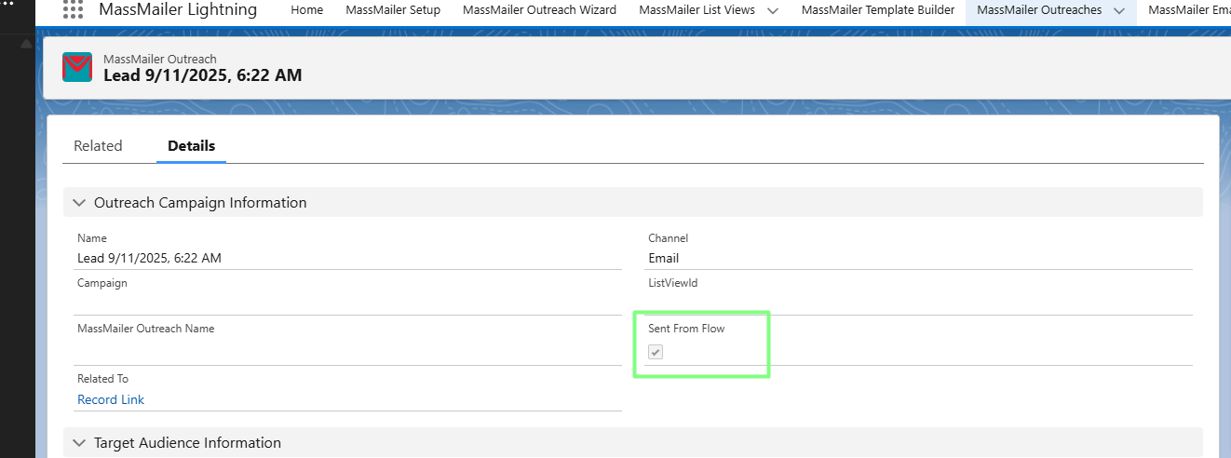Click the Name value Lead 9/11/2025, 6:22 AM
The width and height of the screenshot is (1231, 458).
click(149, 258)
